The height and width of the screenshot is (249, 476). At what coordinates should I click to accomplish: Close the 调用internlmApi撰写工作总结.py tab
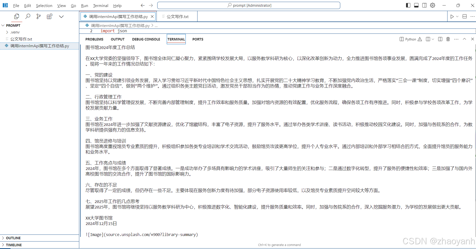pyautogui.click(x=152, y=16)
